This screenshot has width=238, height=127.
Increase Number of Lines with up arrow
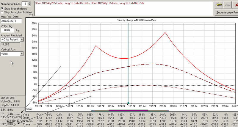[x=29, y=2]
